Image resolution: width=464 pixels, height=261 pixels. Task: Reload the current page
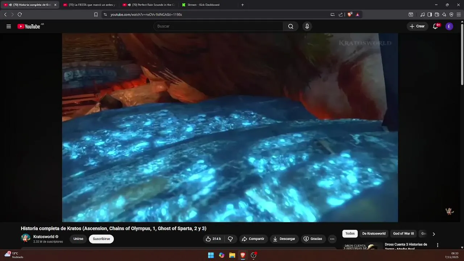20,14
